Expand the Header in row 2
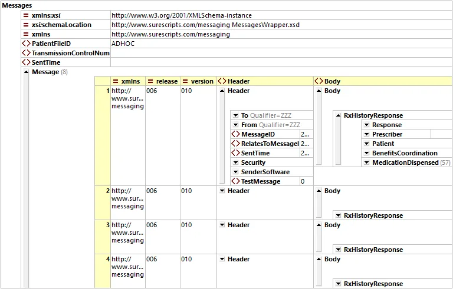Image resolution: width=453 pixels, height=289 pixels. click(x=222, y=191)
